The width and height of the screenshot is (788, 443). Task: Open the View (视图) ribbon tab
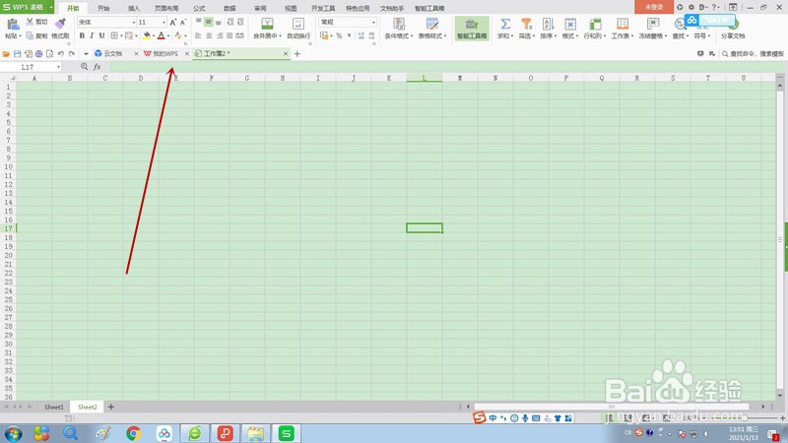(x=291, y=8)
